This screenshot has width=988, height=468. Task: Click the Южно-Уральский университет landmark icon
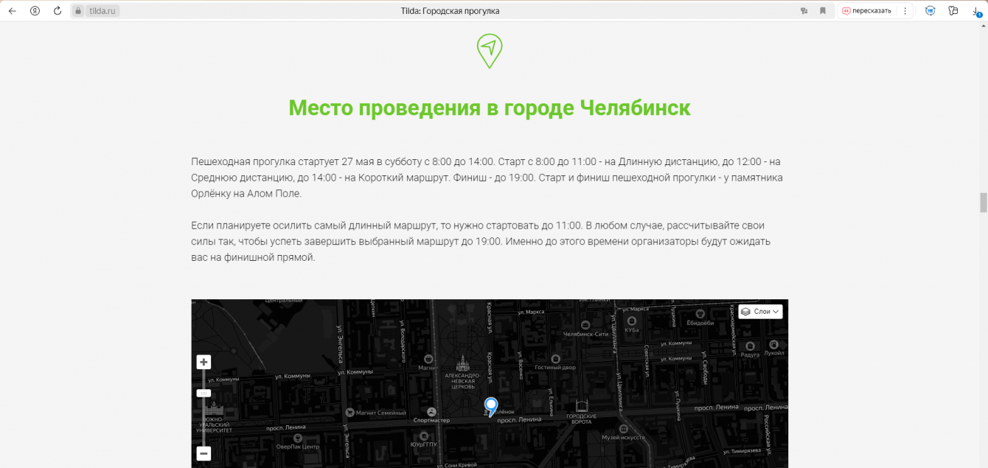pos(215,410)
